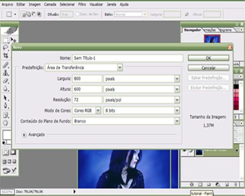The height and width of the screenshot is (196, 245).
Task: Open the Predefinição dropdown
Action: click(120, 68)
